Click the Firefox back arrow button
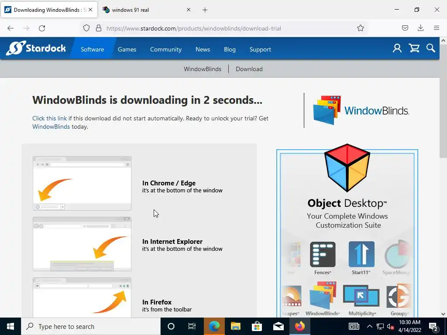This screenshot has width=447, height=335. pos(10,28)
